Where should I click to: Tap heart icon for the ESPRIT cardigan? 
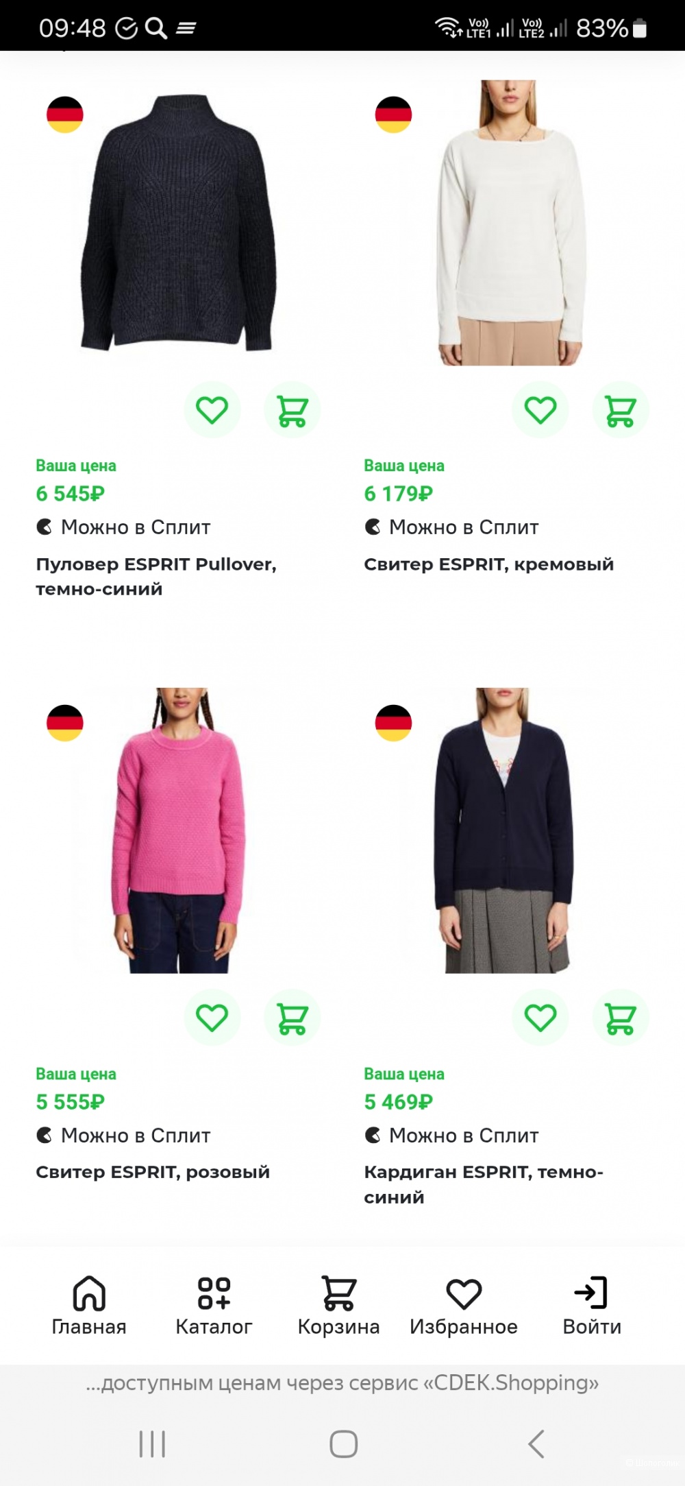click(540, 1018)
